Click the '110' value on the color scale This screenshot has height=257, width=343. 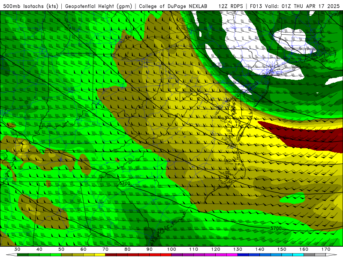(194, 249)
